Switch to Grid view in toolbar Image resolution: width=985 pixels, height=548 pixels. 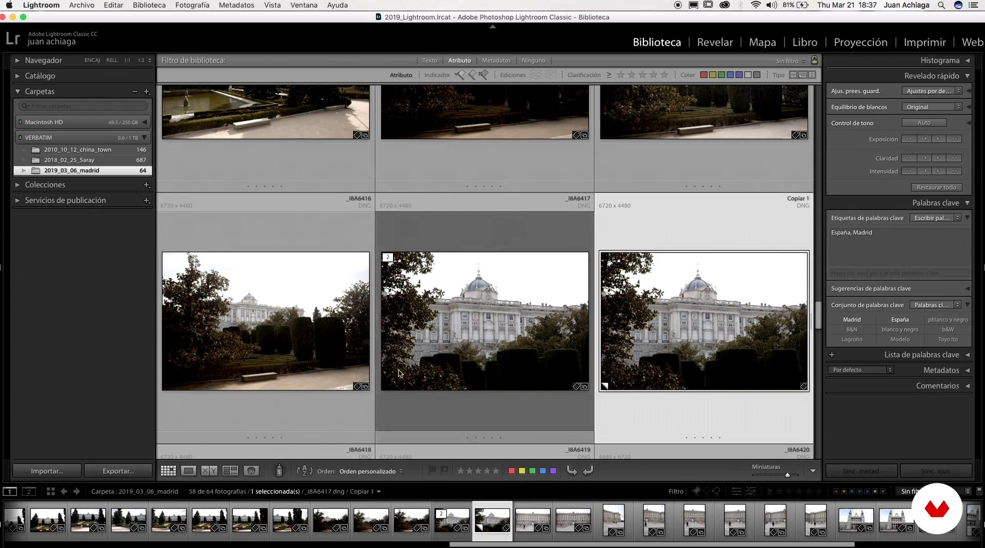(168, 471)
